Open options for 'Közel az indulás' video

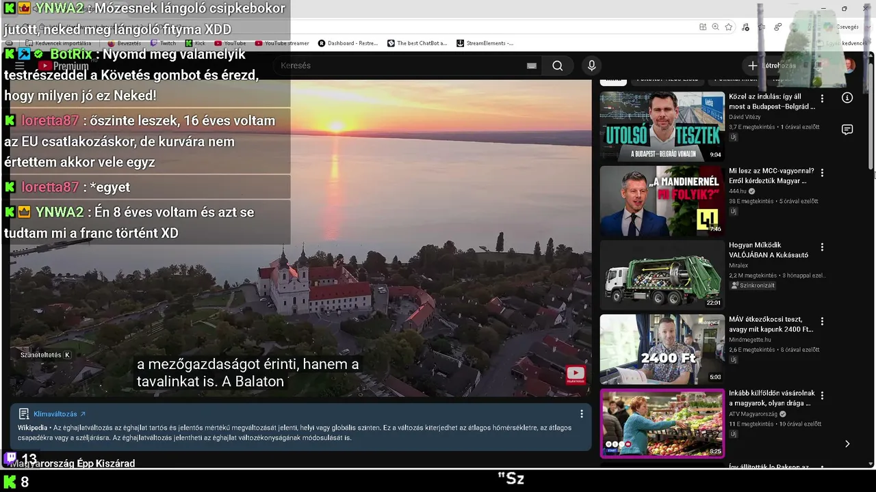pos(822,98)
